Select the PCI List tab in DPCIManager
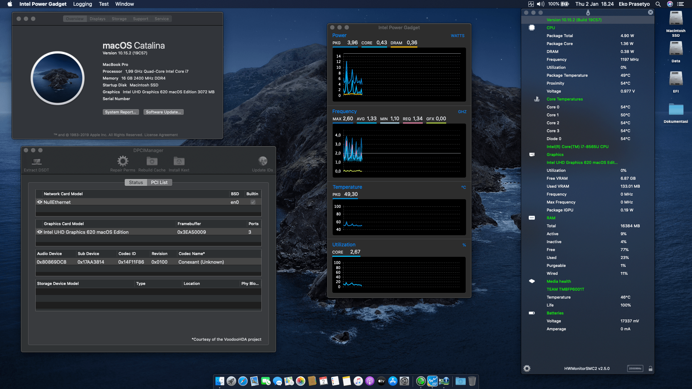692x389 pixels. (x=159, y=182)
